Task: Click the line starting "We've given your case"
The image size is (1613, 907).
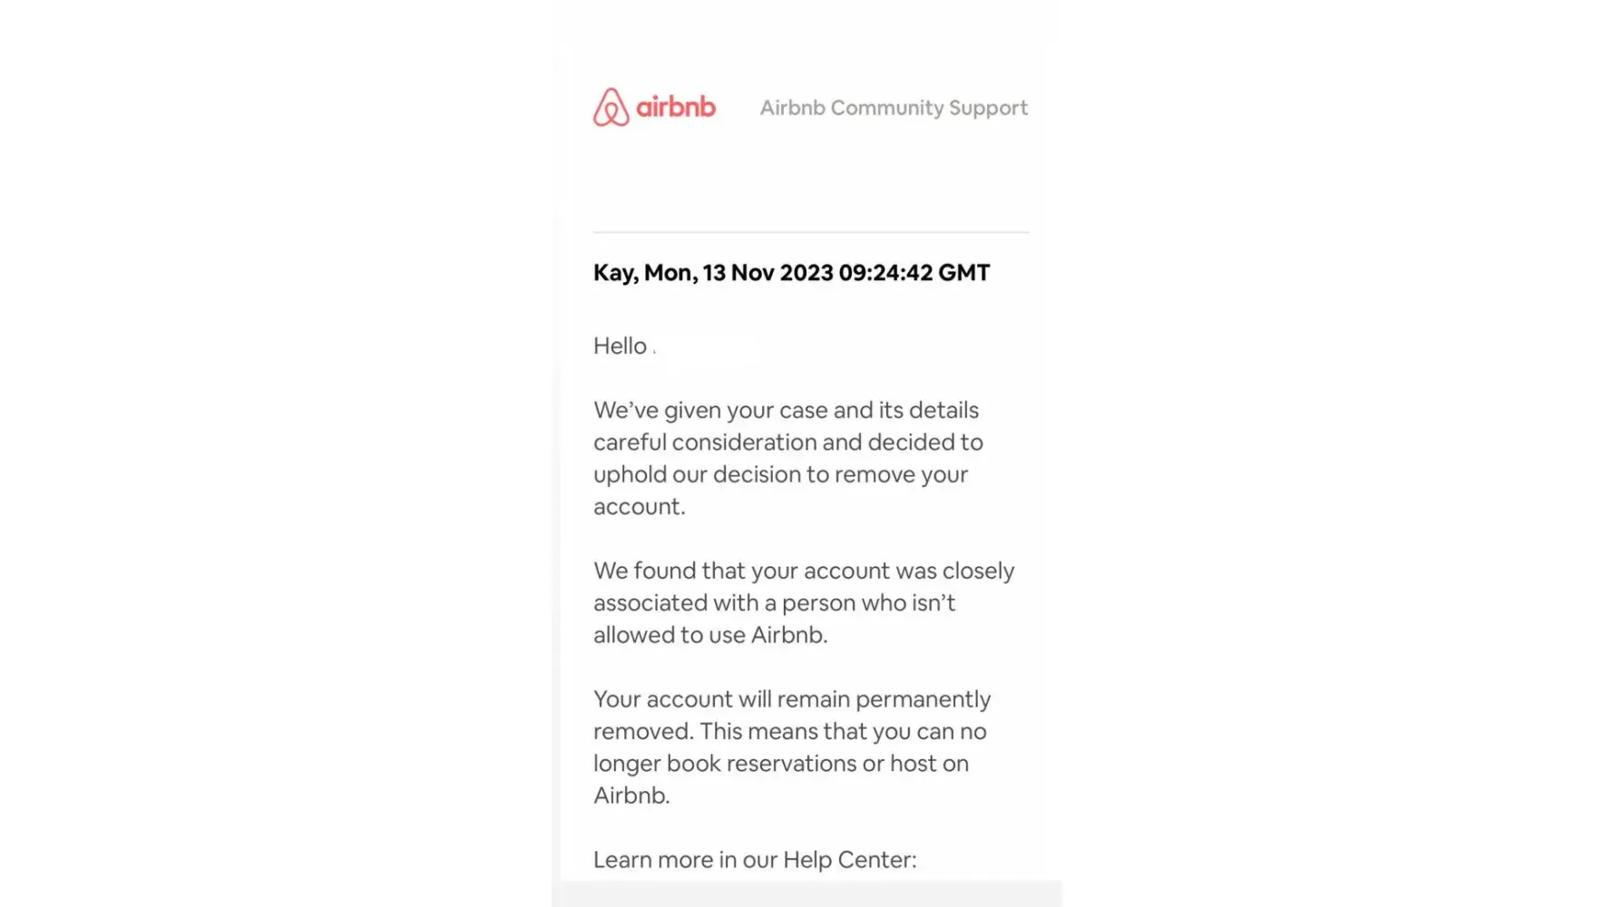Action: (x=786, y=410)
